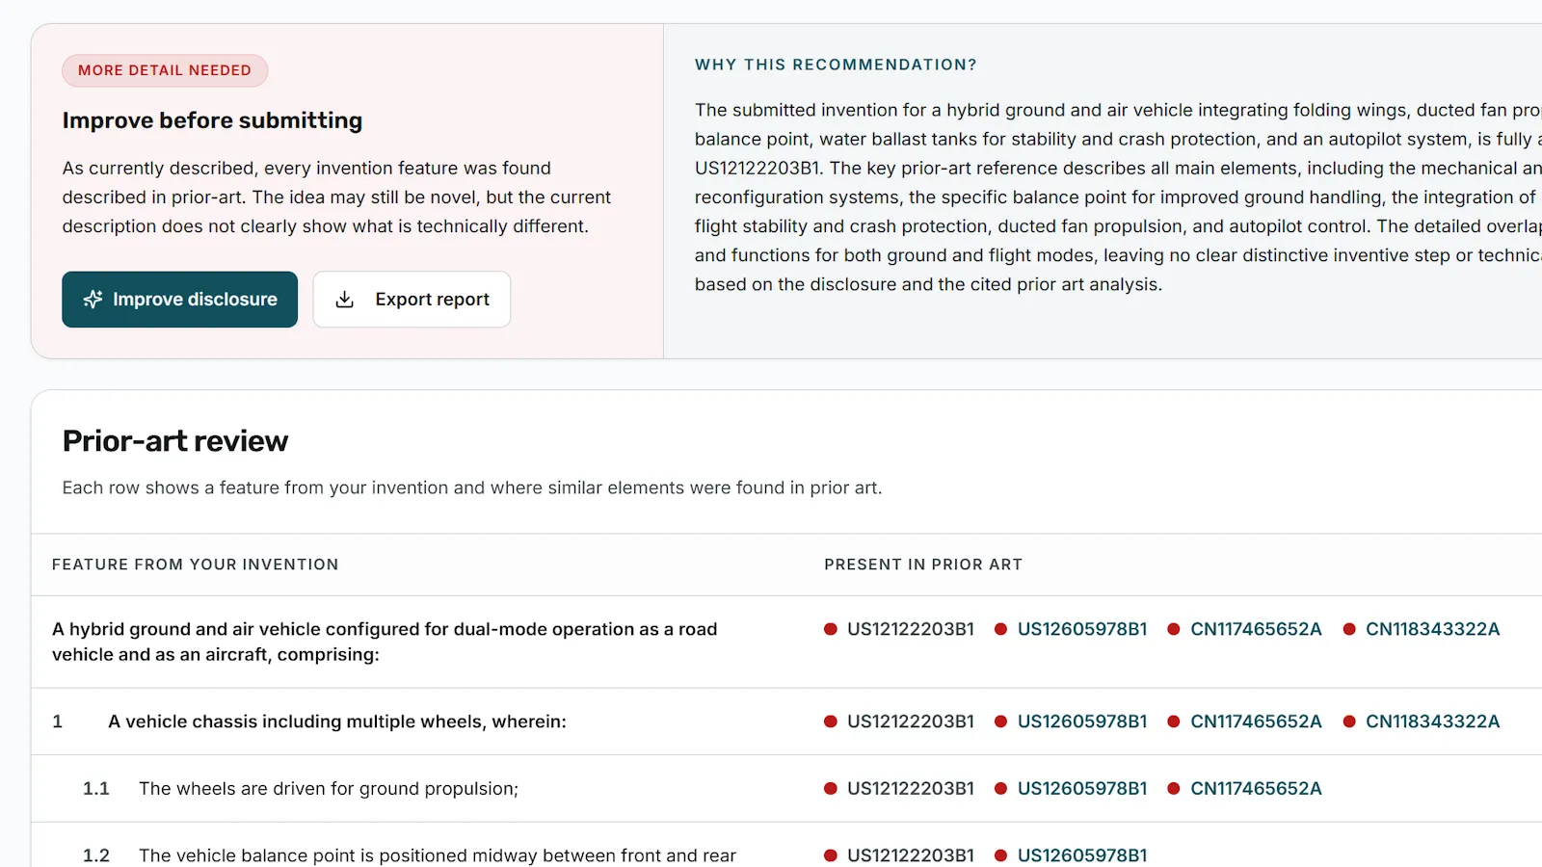Image resolution: width=1542 pixels, height=867 pixels.
Task: Select feature text 'A hybrid ground and air vehicle'
Action: (x=385, y=642)
